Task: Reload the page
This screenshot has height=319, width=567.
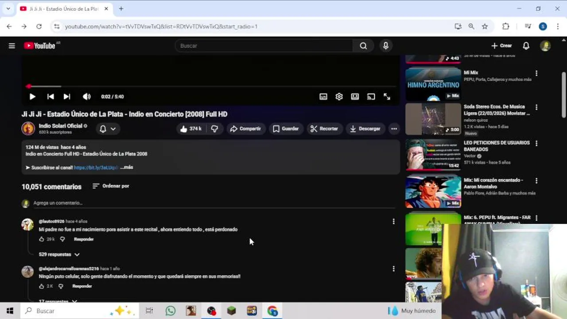Action: click(x=39, y=27)
